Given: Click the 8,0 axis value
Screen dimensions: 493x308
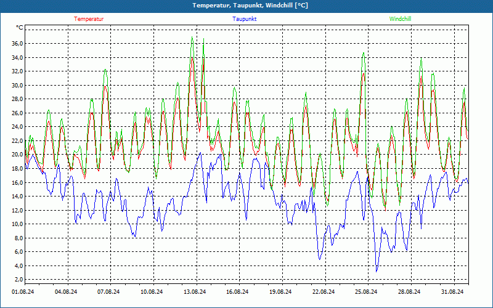Looking at the screenshot, I should [x=18, y=238].
